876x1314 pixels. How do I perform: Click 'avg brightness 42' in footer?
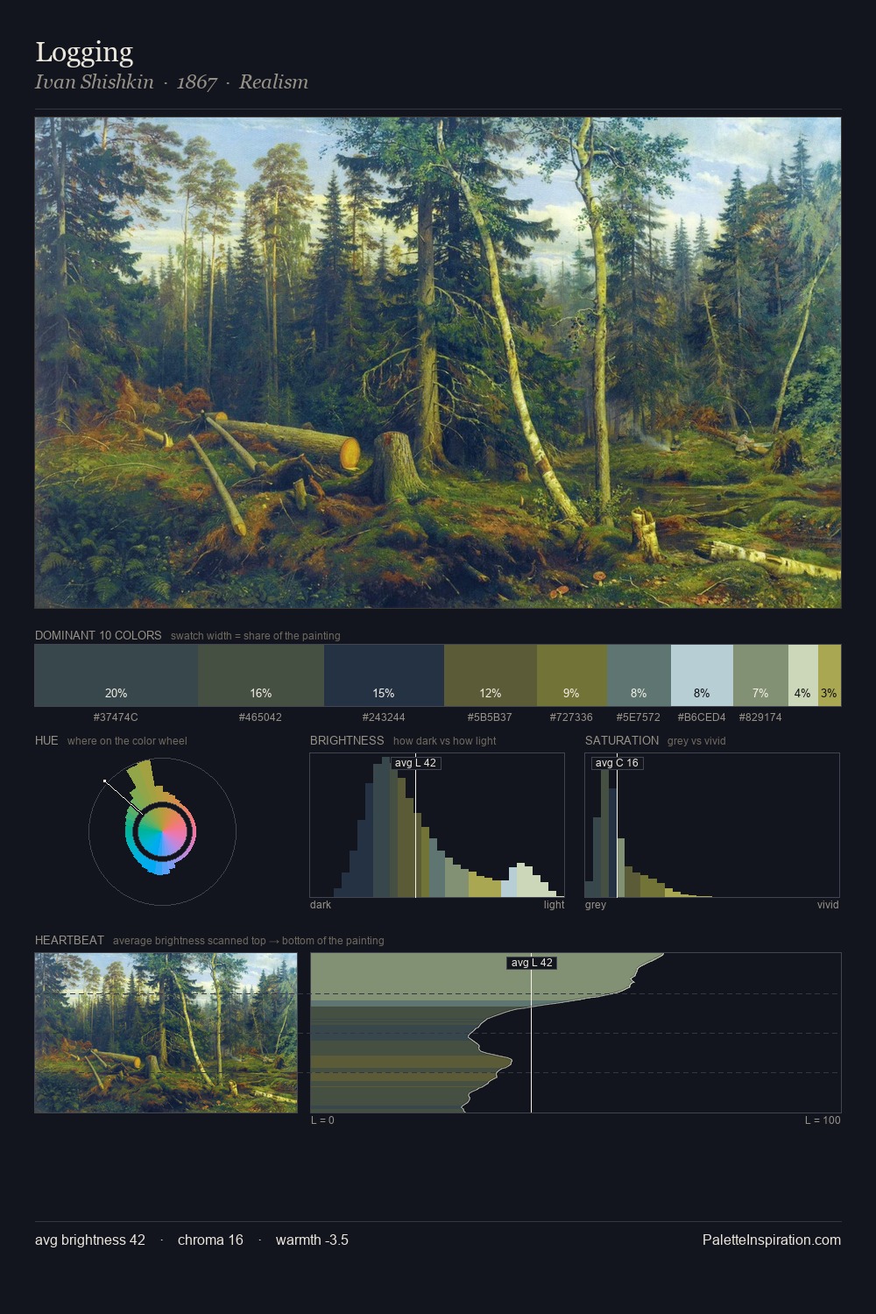[x=90, y=1240]
